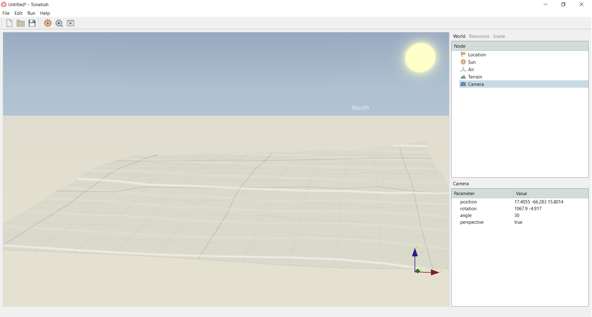Select the Camera node label

pos(476,84)
